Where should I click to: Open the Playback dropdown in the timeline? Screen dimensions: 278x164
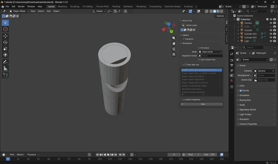(33, 155)
